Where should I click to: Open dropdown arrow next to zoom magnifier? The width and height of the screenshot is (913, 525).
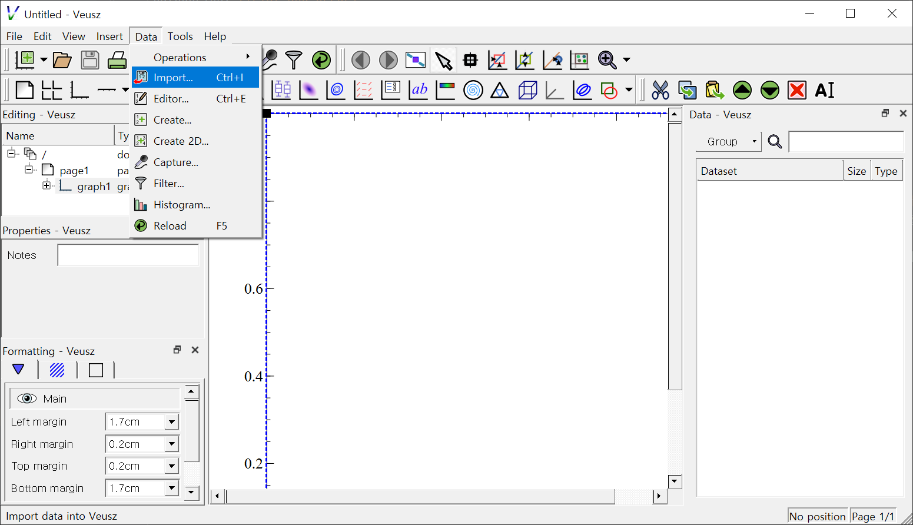pyautogui.click(x=626, y=59)
